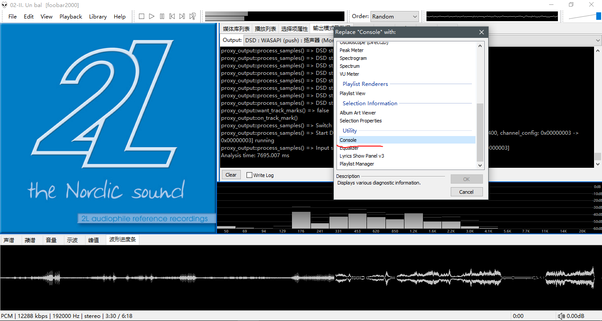Click the Stop playback icon
Image resolution: width=602 pixels, height=321 pixels.
pos(142,16)
